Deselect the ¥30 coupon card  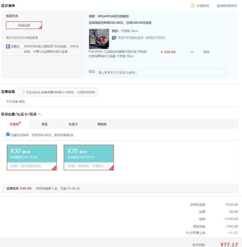[x=32, y=157]
